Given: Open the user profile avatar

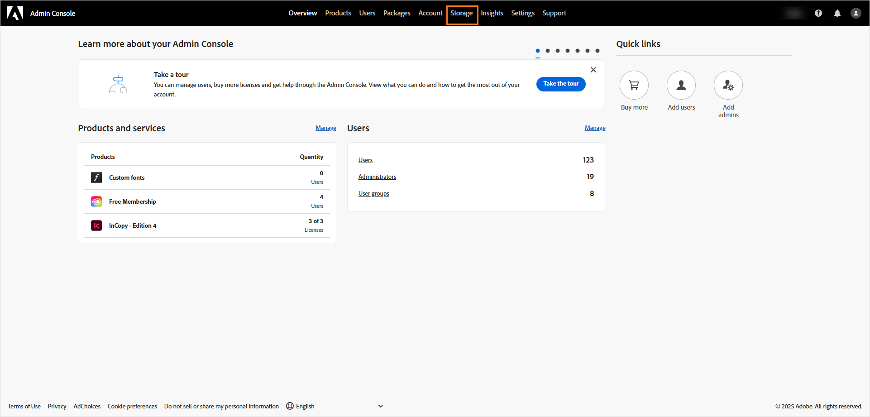Looking at the screenshot, I should (x=856, y=13).
